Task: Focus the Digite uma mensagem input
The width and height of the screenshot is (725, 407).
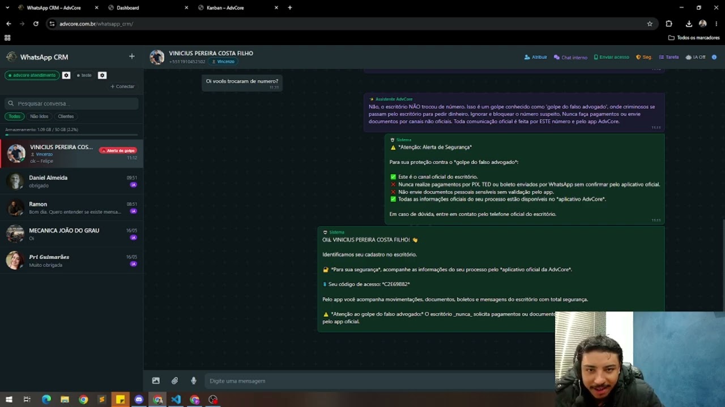Action: click(x=379, y=381)
